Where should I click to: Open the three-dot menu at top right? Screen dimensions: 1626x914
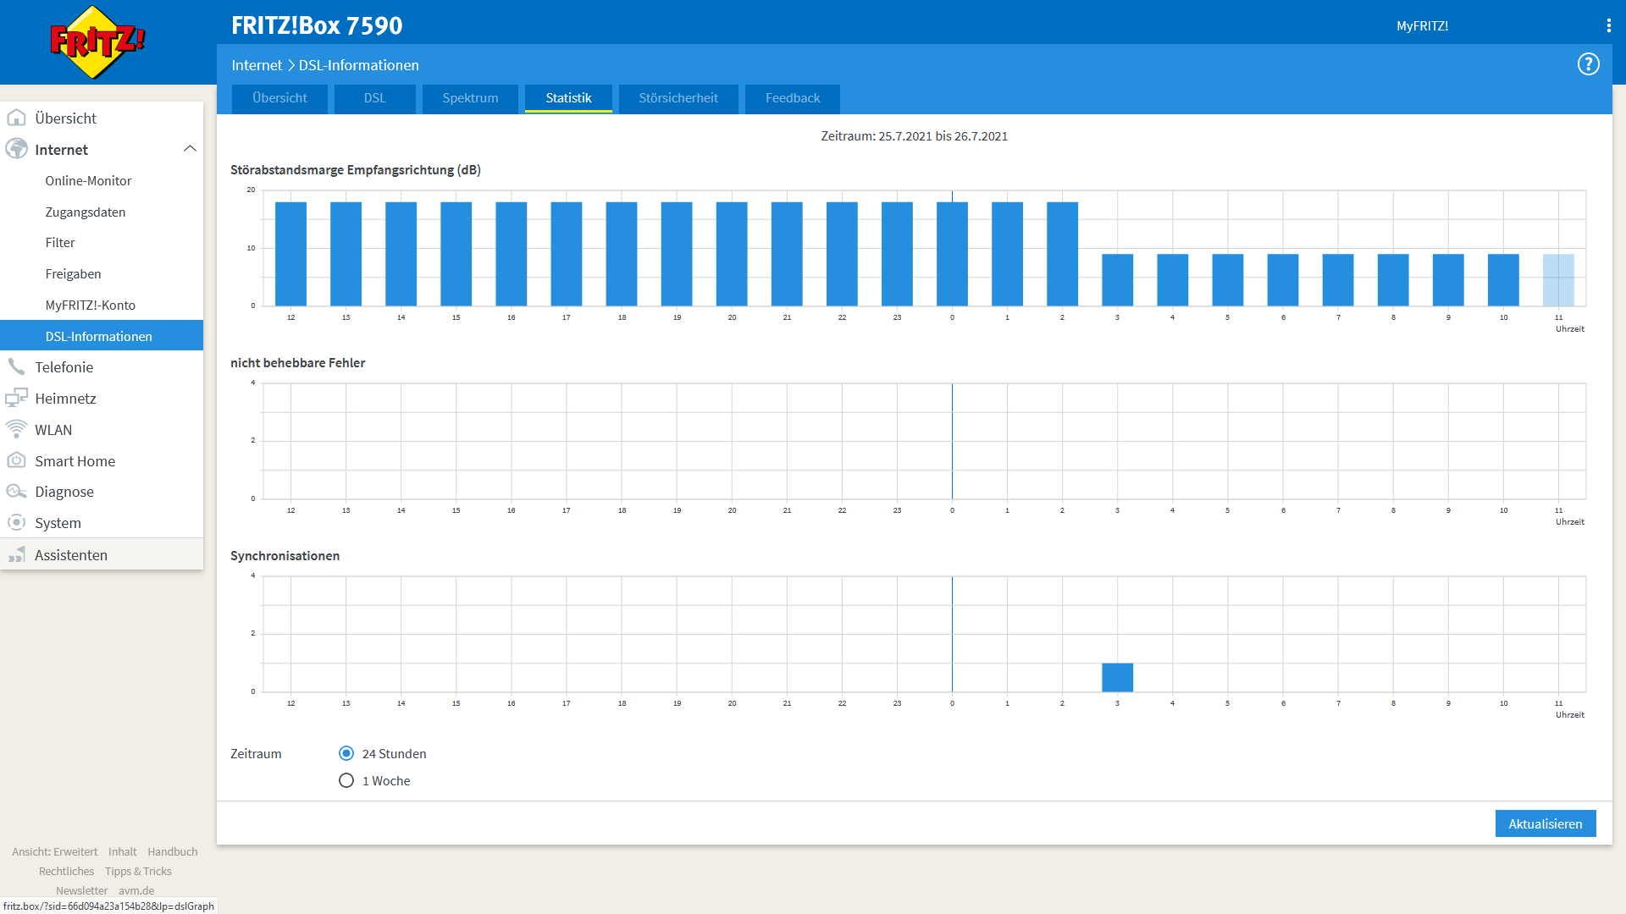(x=1608, y=25)
